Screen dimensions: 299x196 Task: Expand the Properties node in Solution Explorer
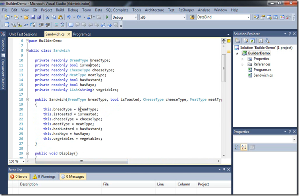point(242,59)
